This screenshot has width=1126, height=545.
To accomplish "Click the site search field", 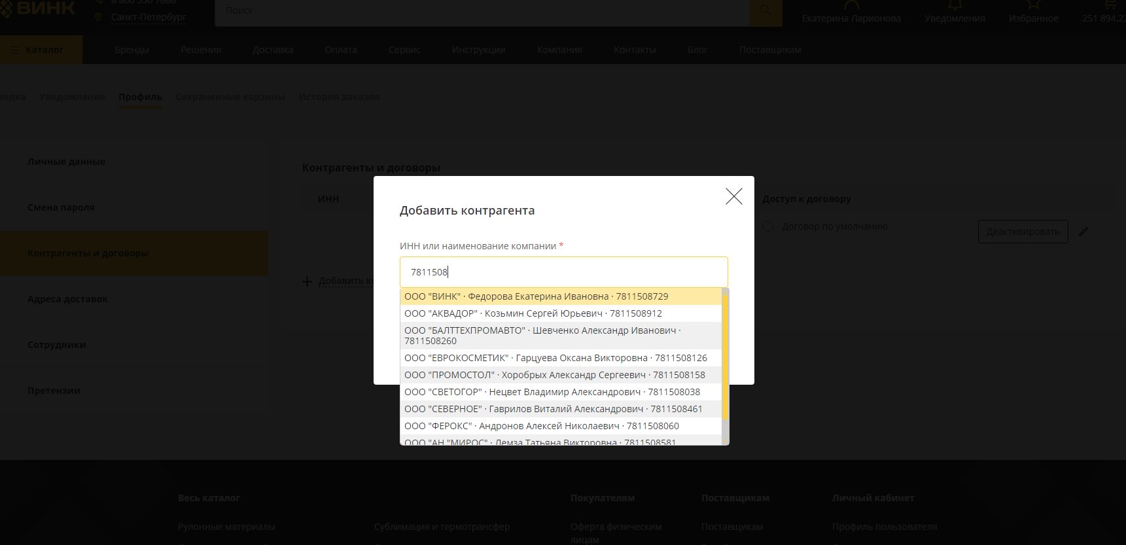I will point(482,11).
